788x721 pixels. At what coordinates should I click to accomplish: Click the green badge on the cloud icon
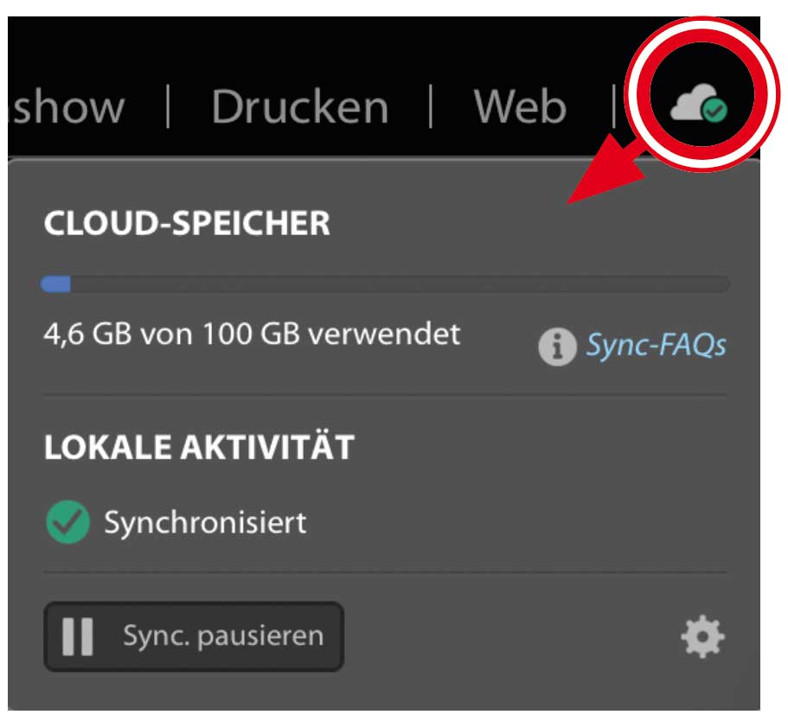pyautogui.click(x=714, y=112)
